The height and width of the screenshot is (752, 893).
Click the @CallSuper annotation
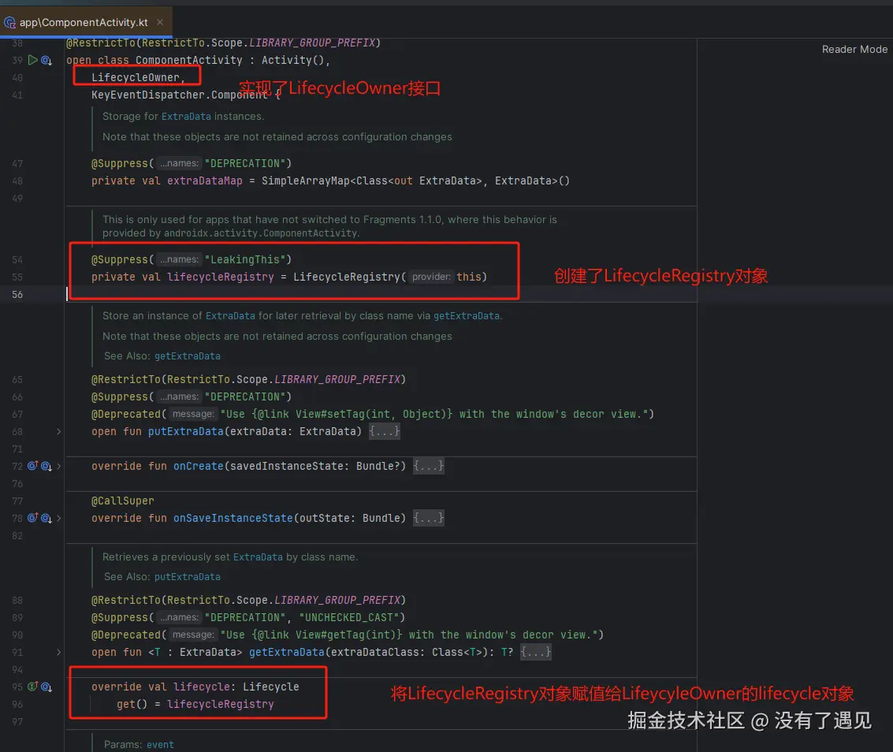[x=122, y=501]
